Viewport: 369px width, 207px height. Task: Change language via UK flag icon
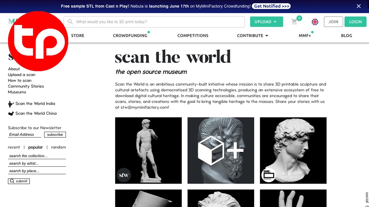(x=315, y=22)
